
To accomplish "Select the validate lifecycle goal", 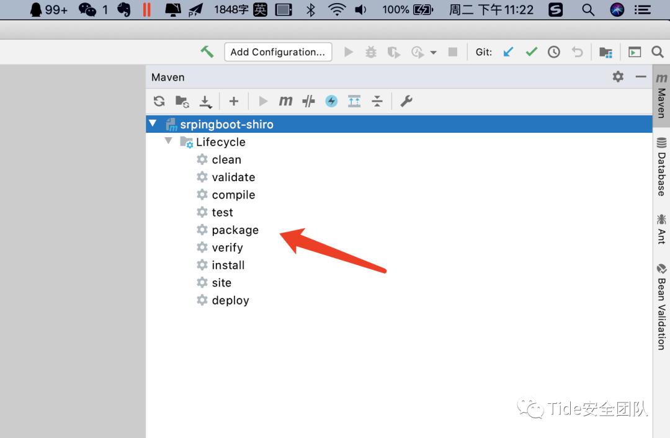I will (233, 177).
